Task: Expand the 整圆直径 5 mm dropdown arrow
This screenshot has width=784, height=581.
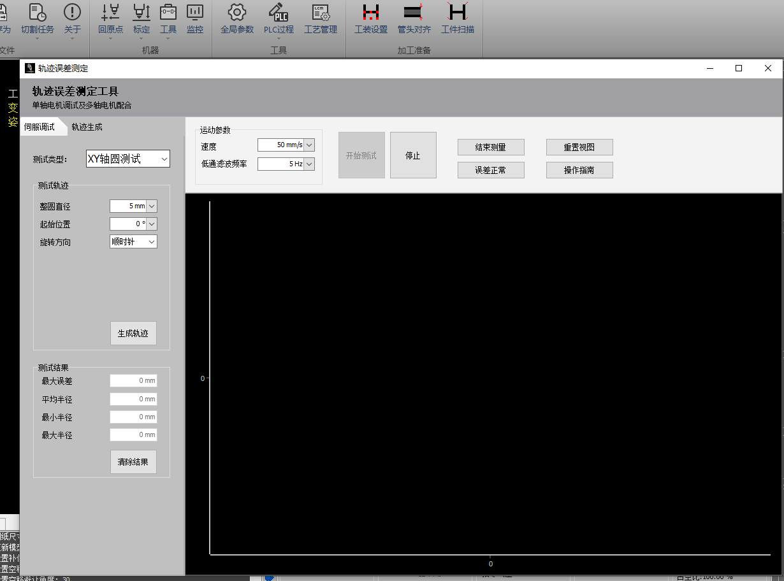Action: (x=152, y=206)
